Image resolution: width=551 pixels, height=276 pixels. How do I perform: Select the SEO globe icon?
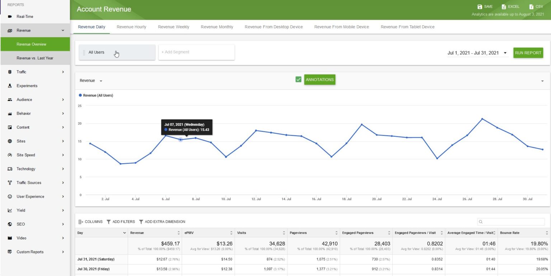[x=9, y=224]
